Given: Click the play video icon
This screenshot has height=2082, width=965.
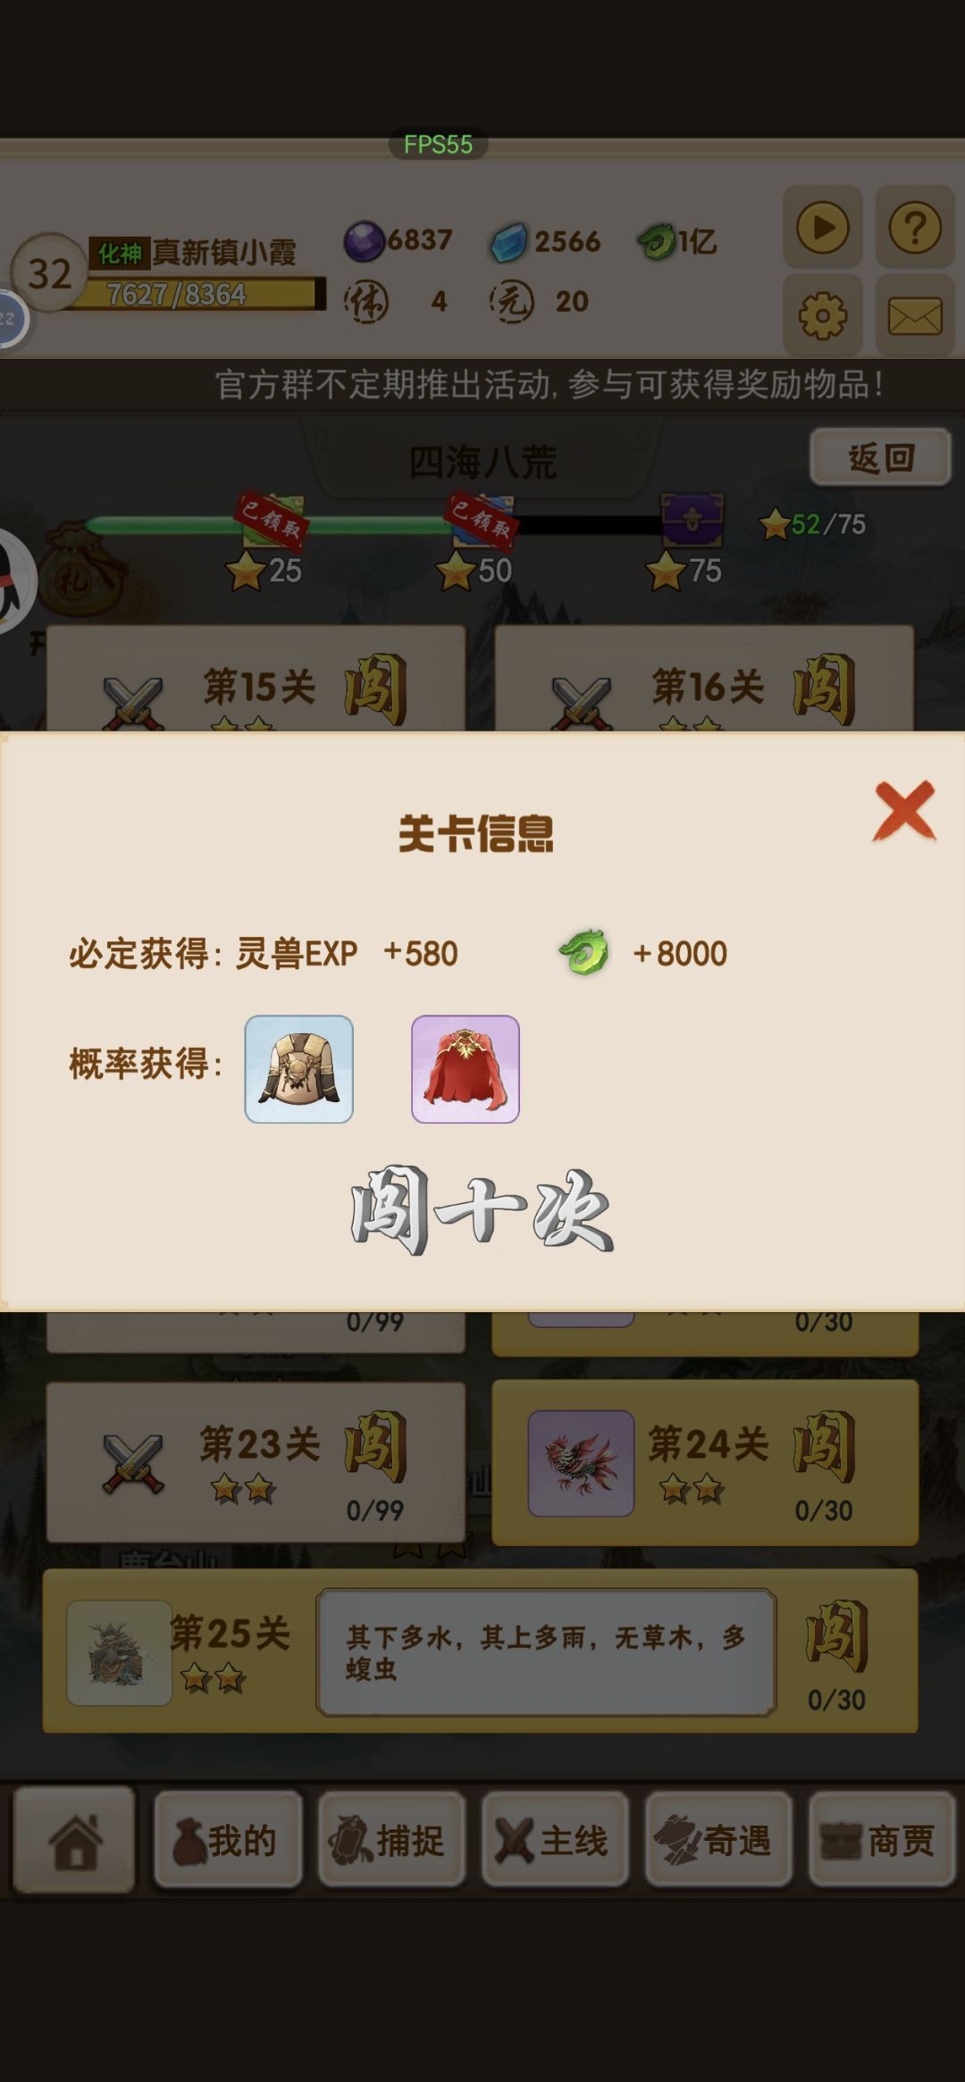Looking at the screenshot, I should (822, 227).
